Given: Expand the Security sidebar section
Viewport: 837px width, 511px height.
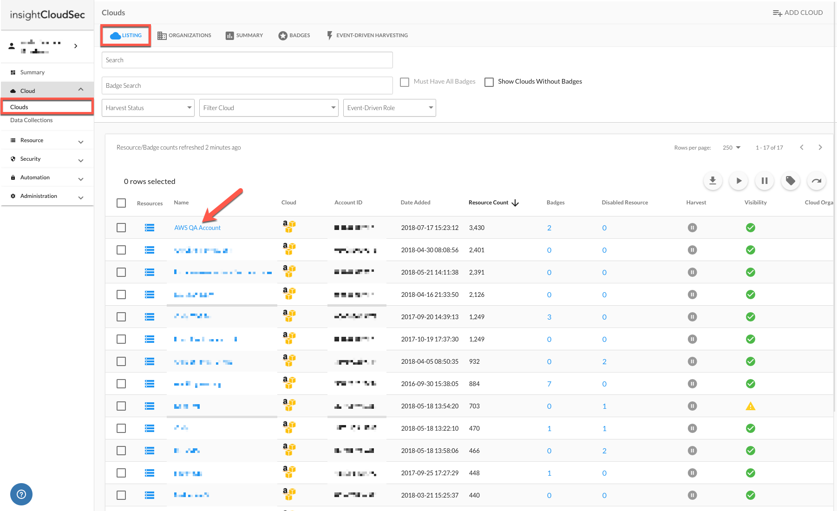Looking at the screenshot, I should [81, 161].
